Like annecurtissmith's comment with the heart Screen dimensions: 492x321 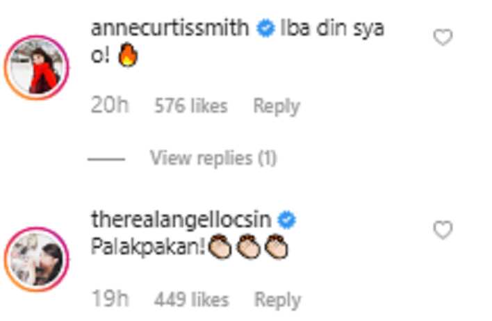443,38
